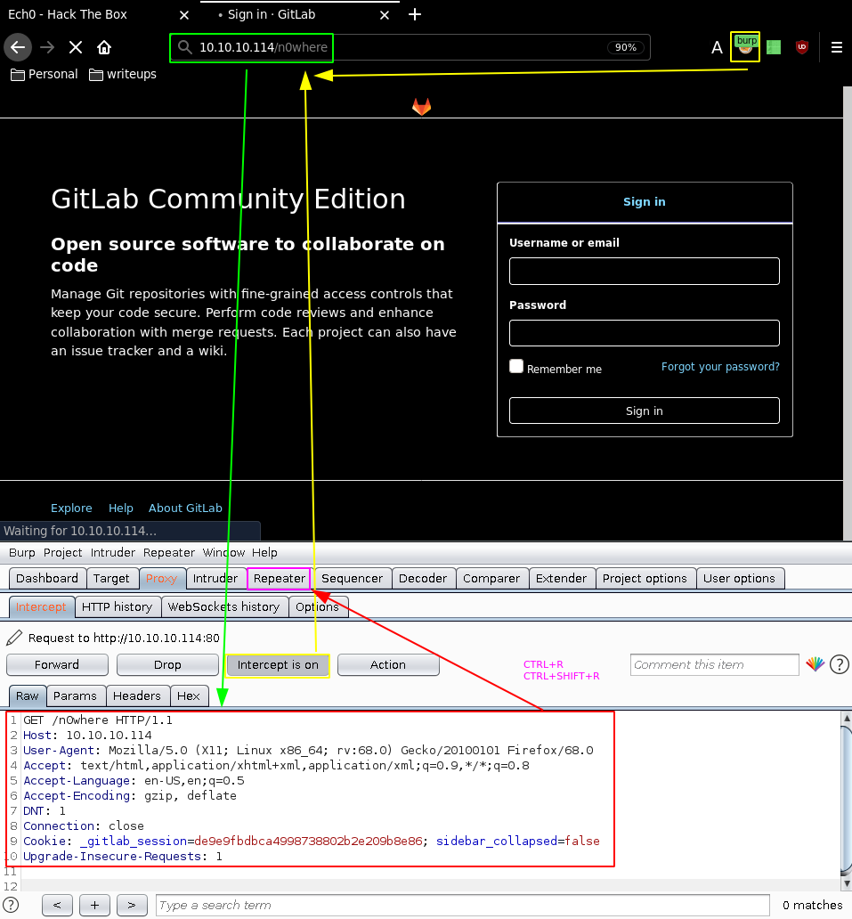The height and width of the screenshot is (919, 852).
Task: Go back with the browser back arrow
Action: (18, 47)
